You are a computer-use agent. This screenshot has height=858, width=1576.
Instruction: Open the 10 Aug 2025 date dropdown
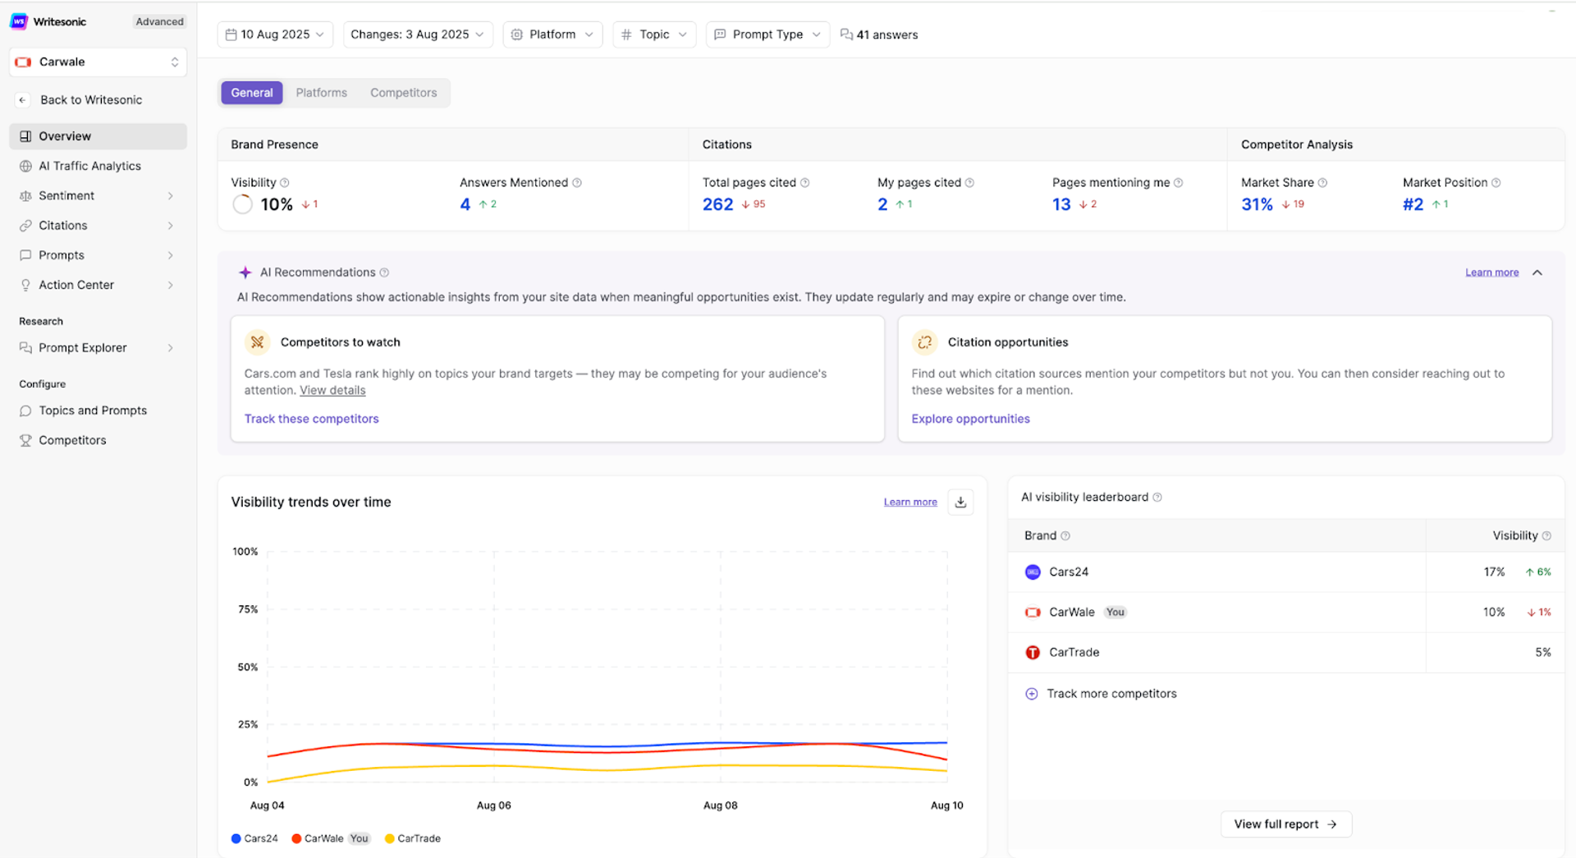pos(275,34)
